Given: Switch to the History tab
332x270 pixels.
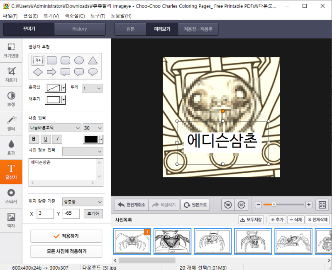Looking at the screenshot, I should click(x=80, y=29).
